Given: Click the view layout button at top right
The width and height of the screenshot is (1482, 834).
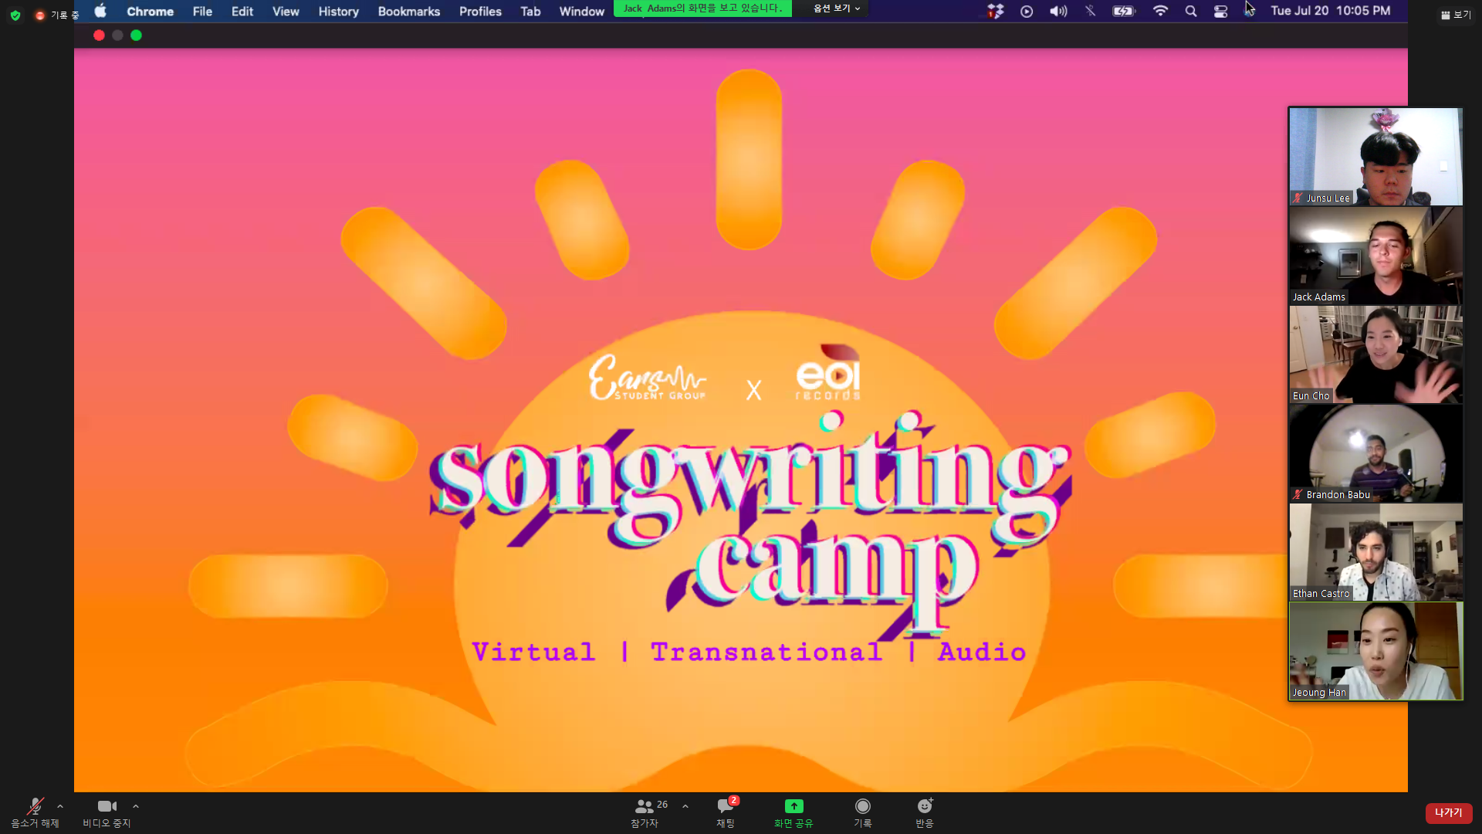Looking at the screenshot, I should click(x=1456, y=15).
